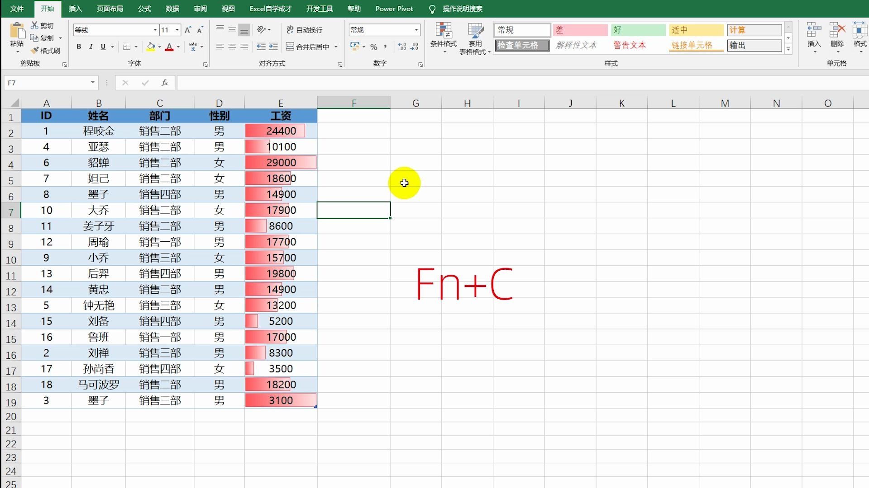Increase decimal places icon
This screenshot has width=869, height=488.
coord(402,47)
